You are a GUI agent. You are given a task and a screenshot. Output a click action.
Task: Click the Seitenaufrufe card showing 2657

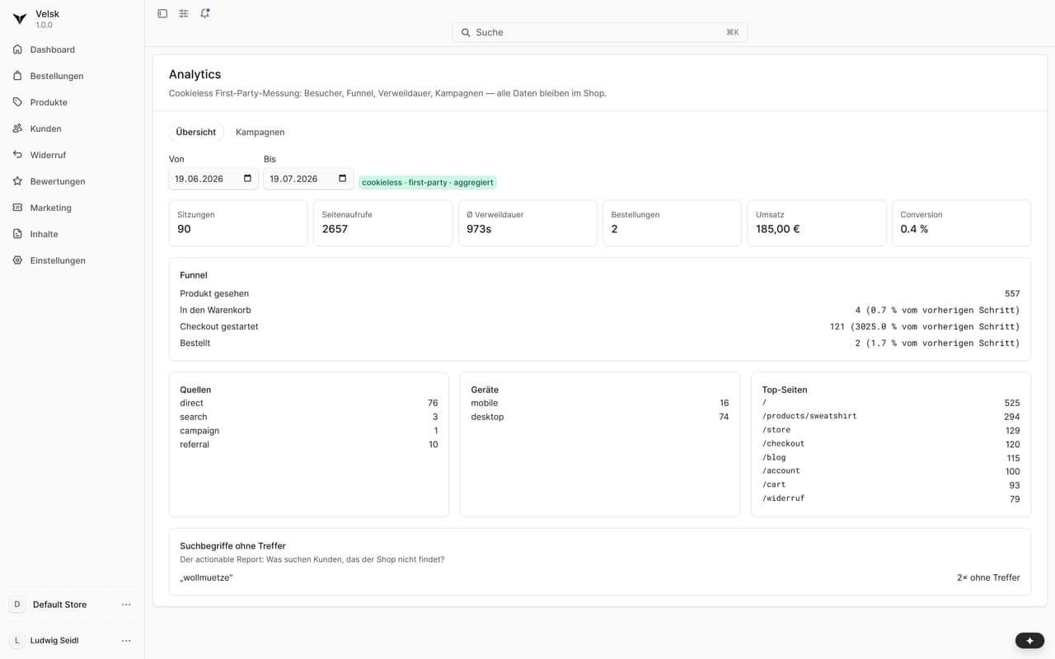[383, 222]
